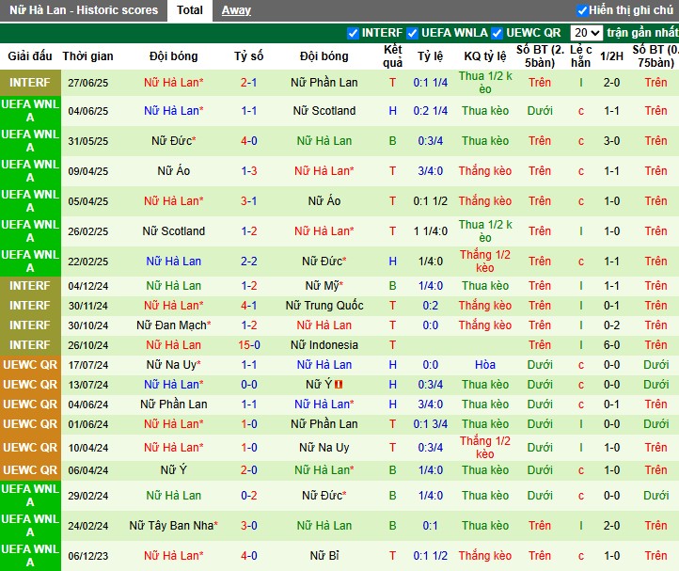Viewport: 679px width, 571px height.
Task: Click the 1/2H column header
Action: pyautogui.click(x=611, y=56)
